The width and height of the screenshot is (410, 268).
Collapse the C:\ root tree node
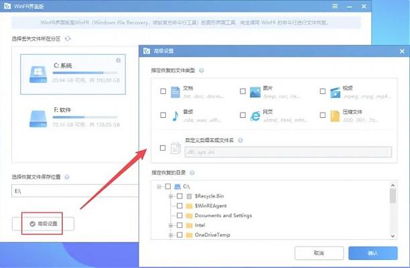point(157,186)
